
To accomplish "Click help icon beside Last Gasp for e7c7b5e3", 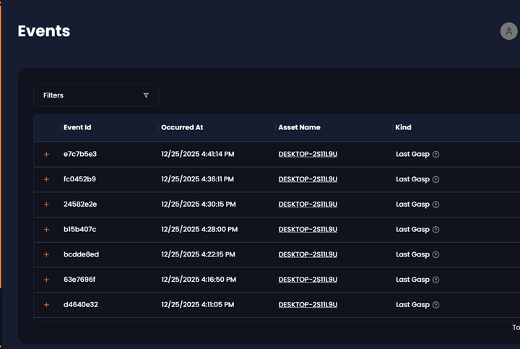I will (435, 154).
